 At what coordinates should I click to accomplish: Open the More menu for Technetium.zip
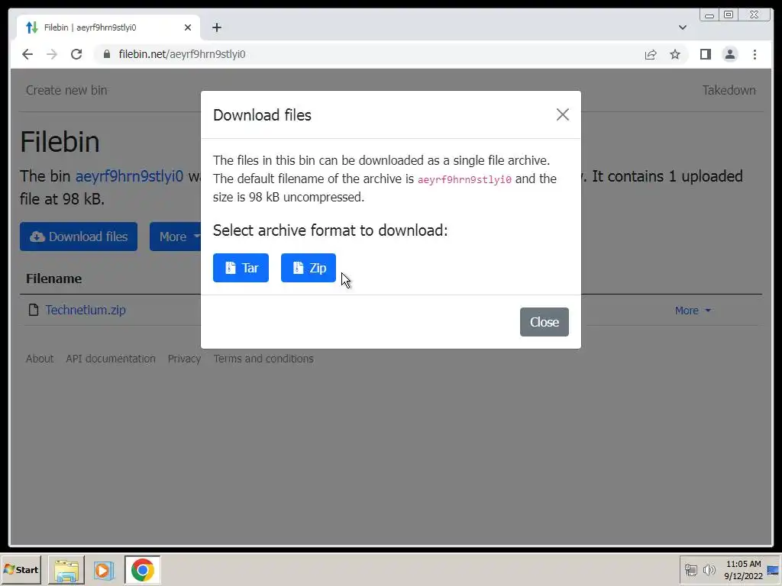pos(693,311)
